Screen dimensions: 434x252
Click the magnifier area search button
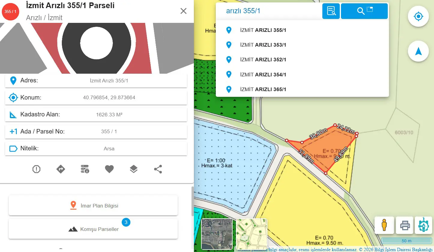[364, 11]
